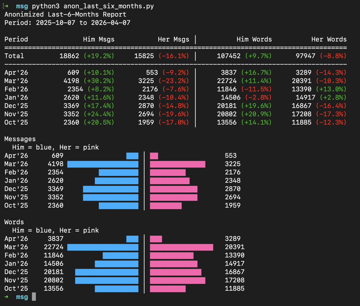Click the 4198 label in the Messages chart
This screenshot has height=306, width=360.
55,164
